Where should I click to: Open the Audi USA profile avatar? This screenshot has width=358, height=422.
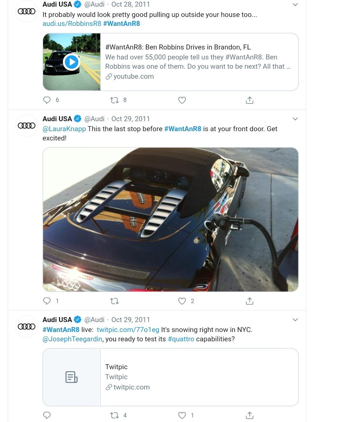pyautogui.click(x=26, y=11)
